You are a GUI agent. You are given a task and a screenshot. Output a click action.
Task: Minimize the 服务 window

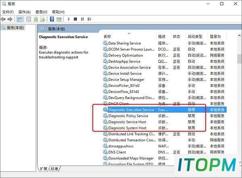click(208, 4)
